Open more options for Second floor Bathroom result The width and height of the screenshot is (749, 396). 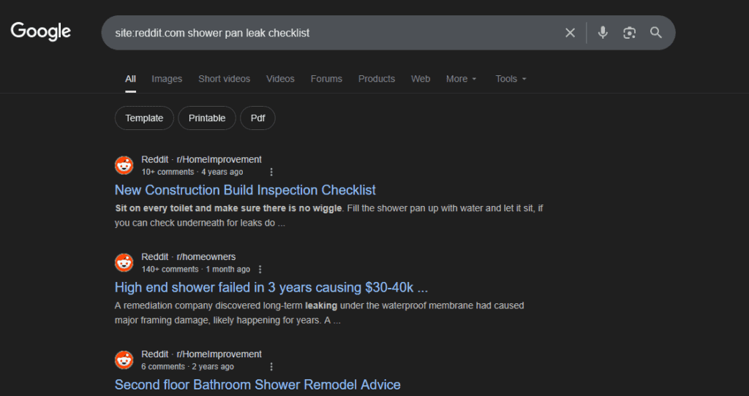(x=271, y=367)
